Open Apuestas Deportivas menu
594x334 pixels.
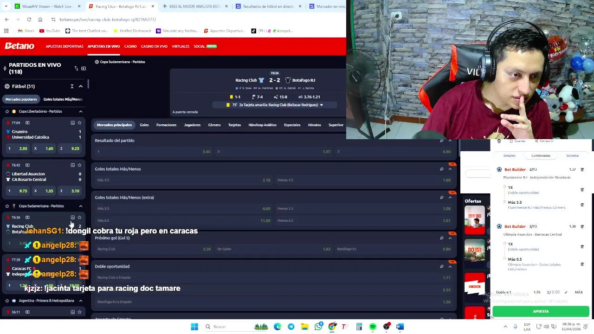[65, 46]
